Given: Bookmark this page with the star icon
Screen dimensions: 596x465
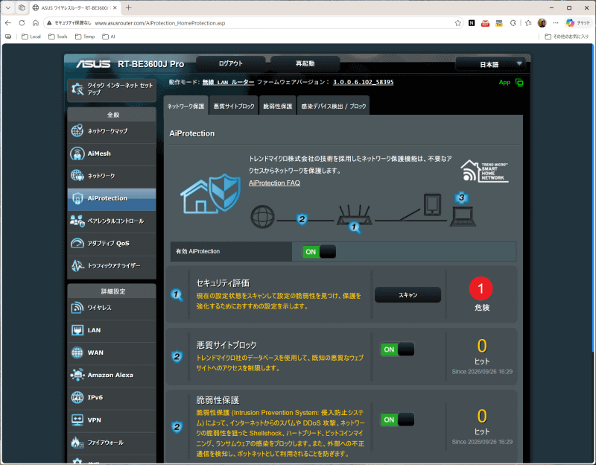Looking at the screenshot, I should click(457, 23).
